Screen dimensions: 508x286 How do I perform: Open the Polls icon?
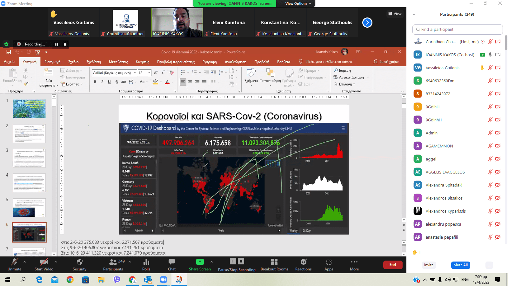coord(146,262)
